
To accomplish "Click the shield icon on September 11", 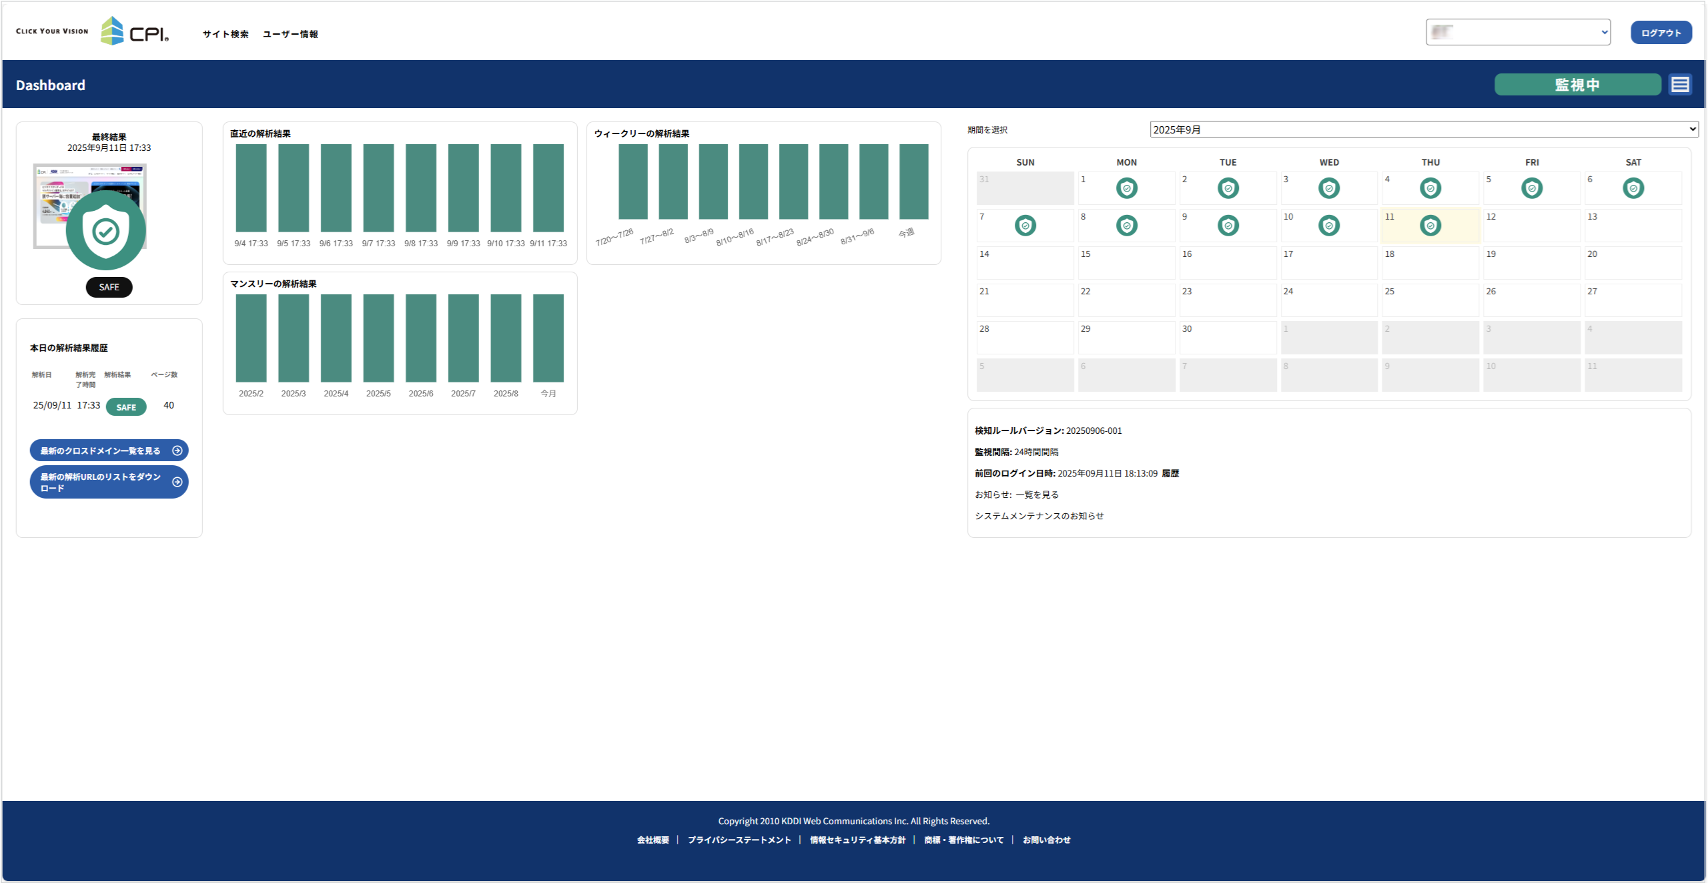I will coord(1430,226).
